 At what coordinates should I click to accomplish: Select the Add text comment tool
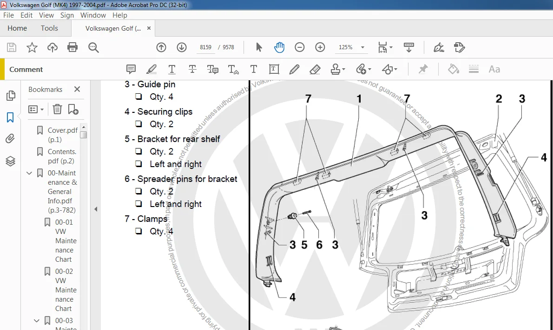point(254,69)
